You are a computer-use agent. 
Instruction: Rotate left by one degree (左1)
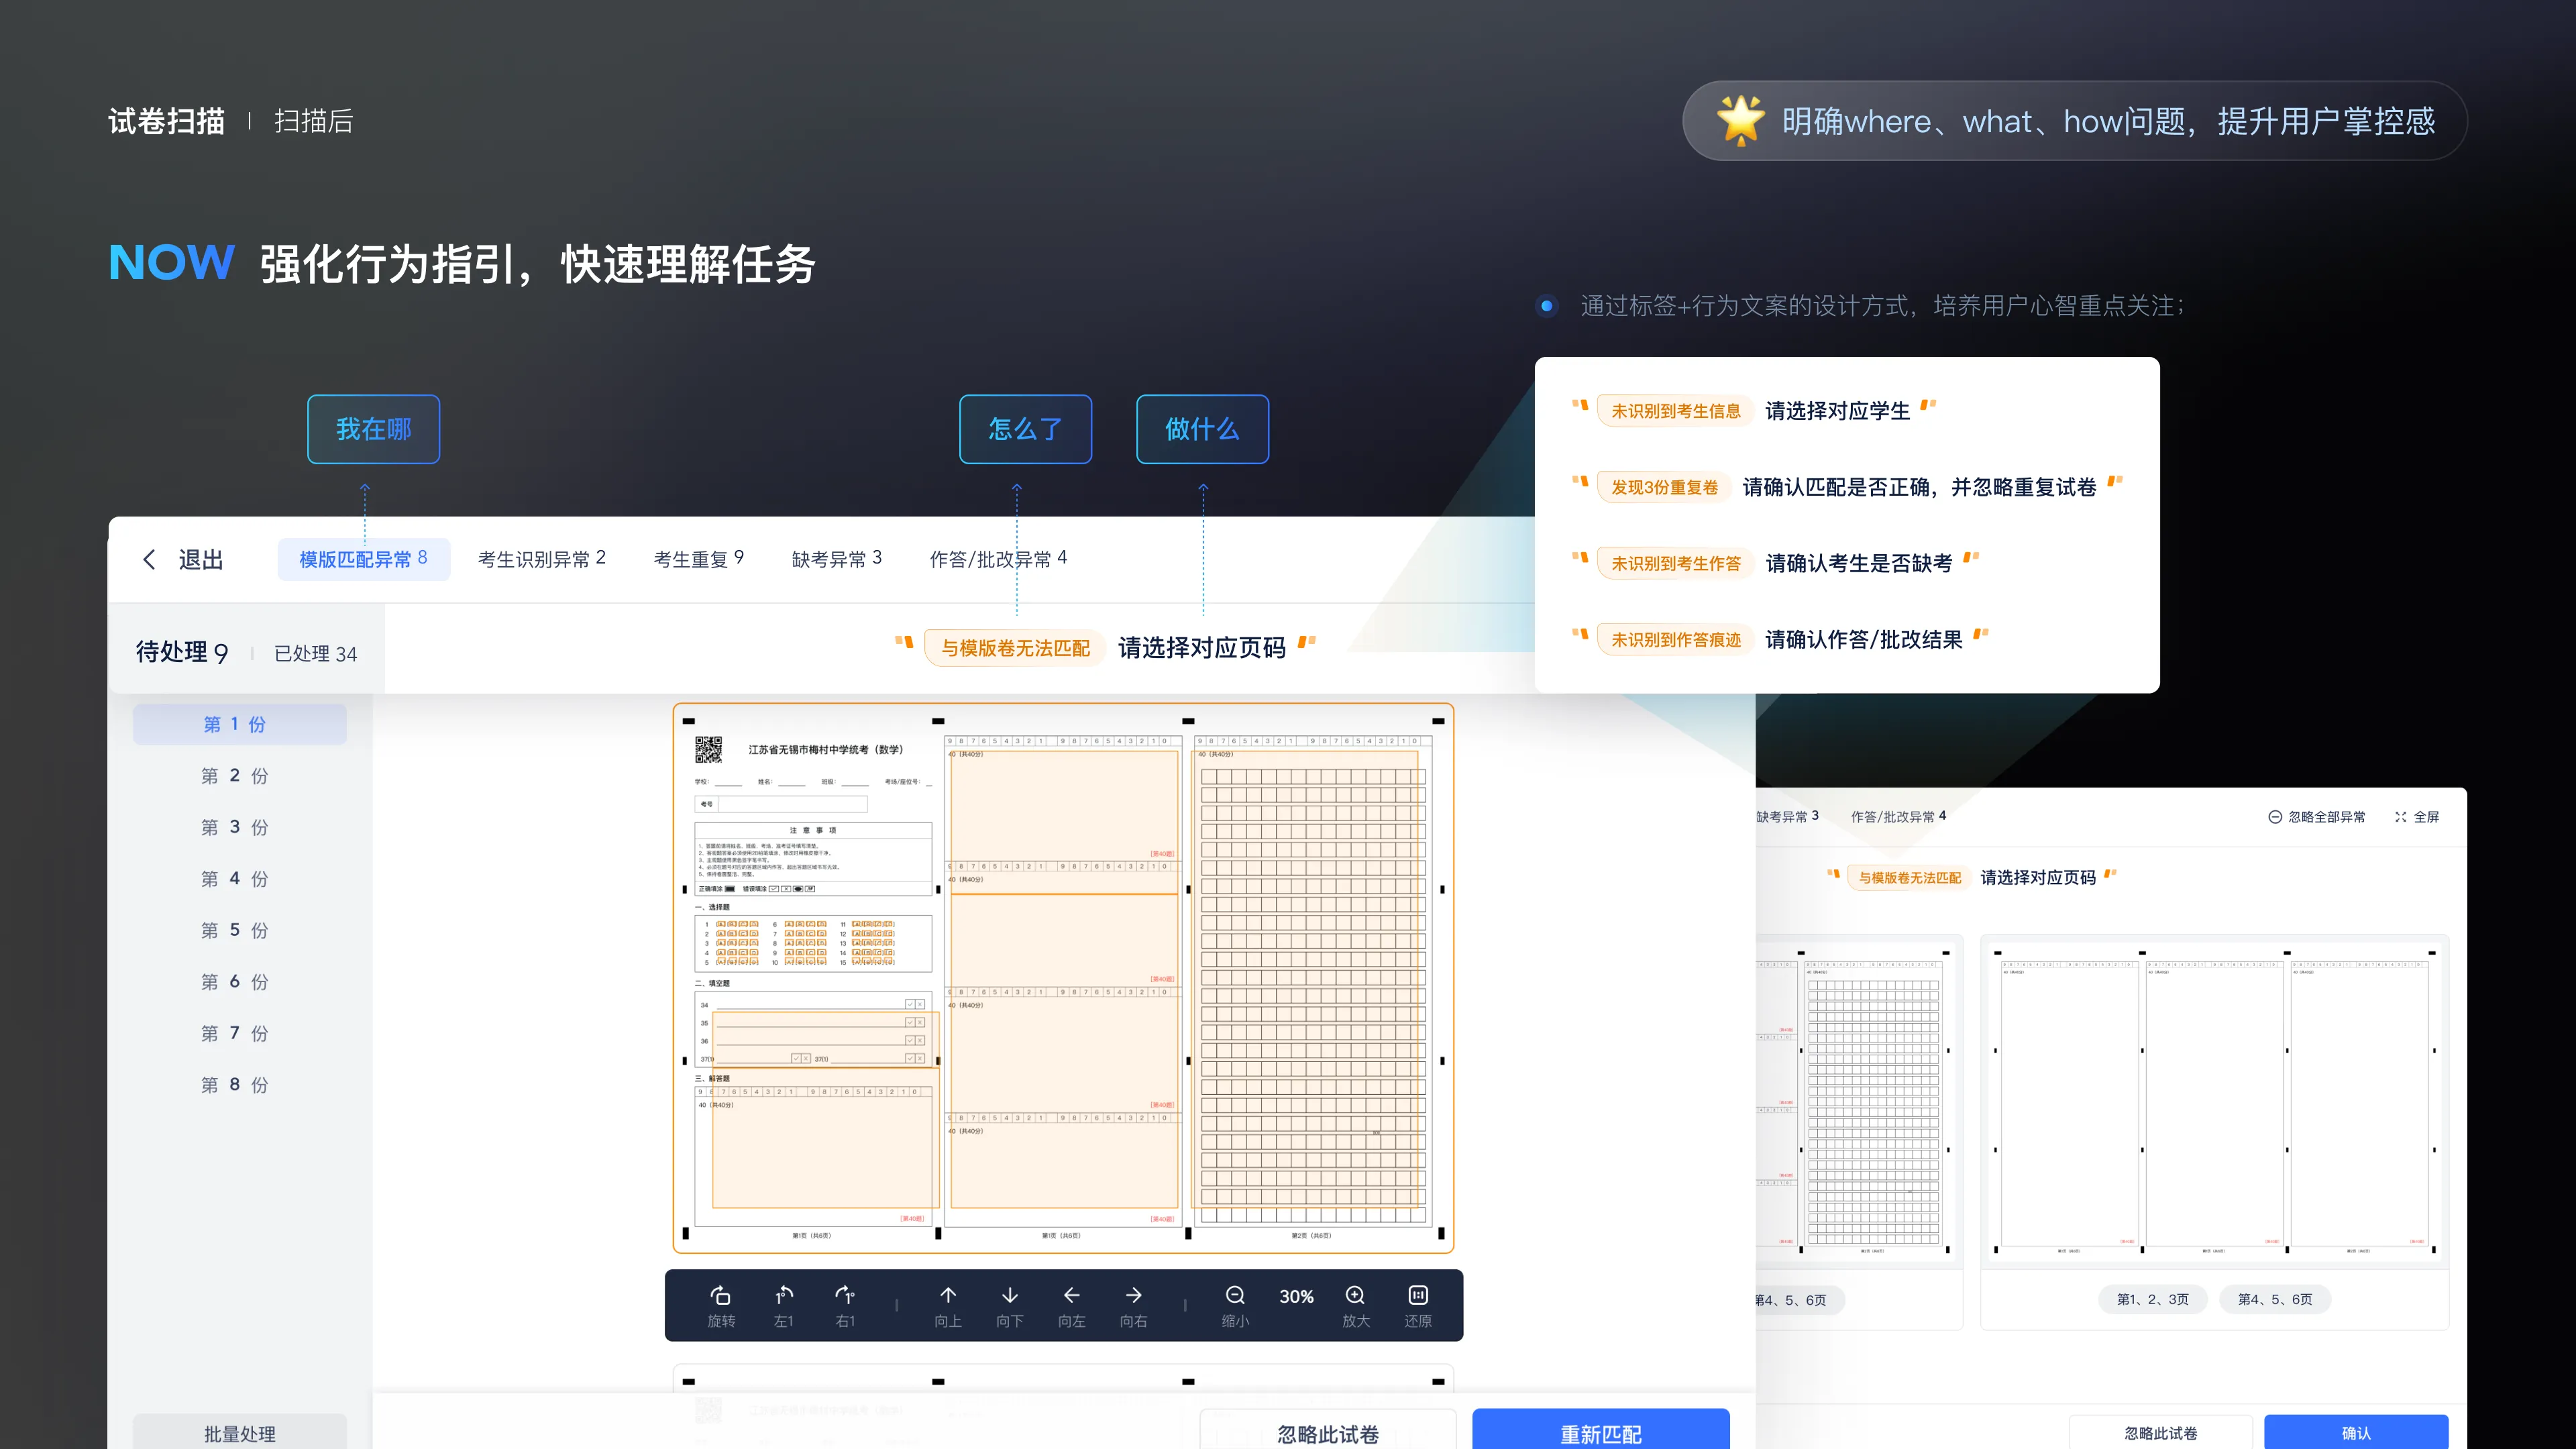point(784,1295)
